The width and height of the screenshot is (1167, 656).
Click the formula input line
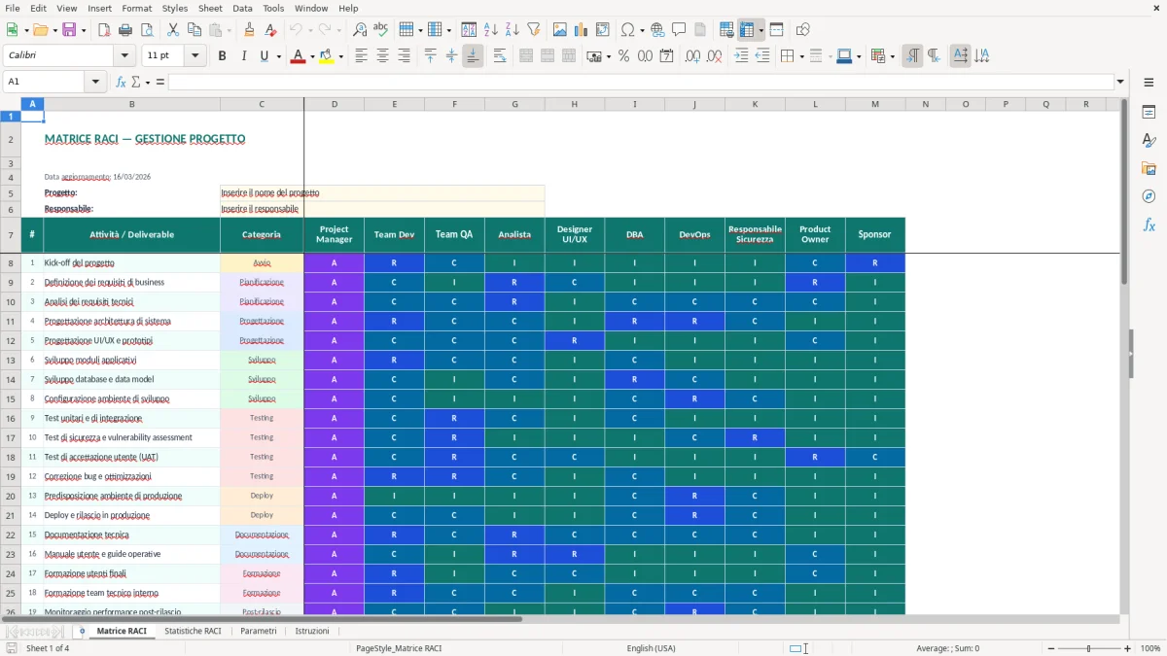click(641, 82)
